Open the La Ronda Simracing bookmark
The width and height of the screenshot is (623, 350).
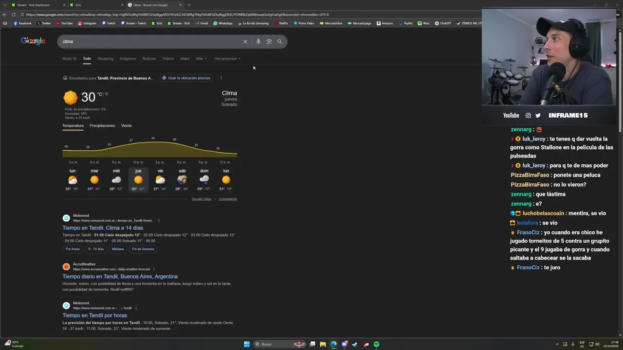(x=253, y=23)
